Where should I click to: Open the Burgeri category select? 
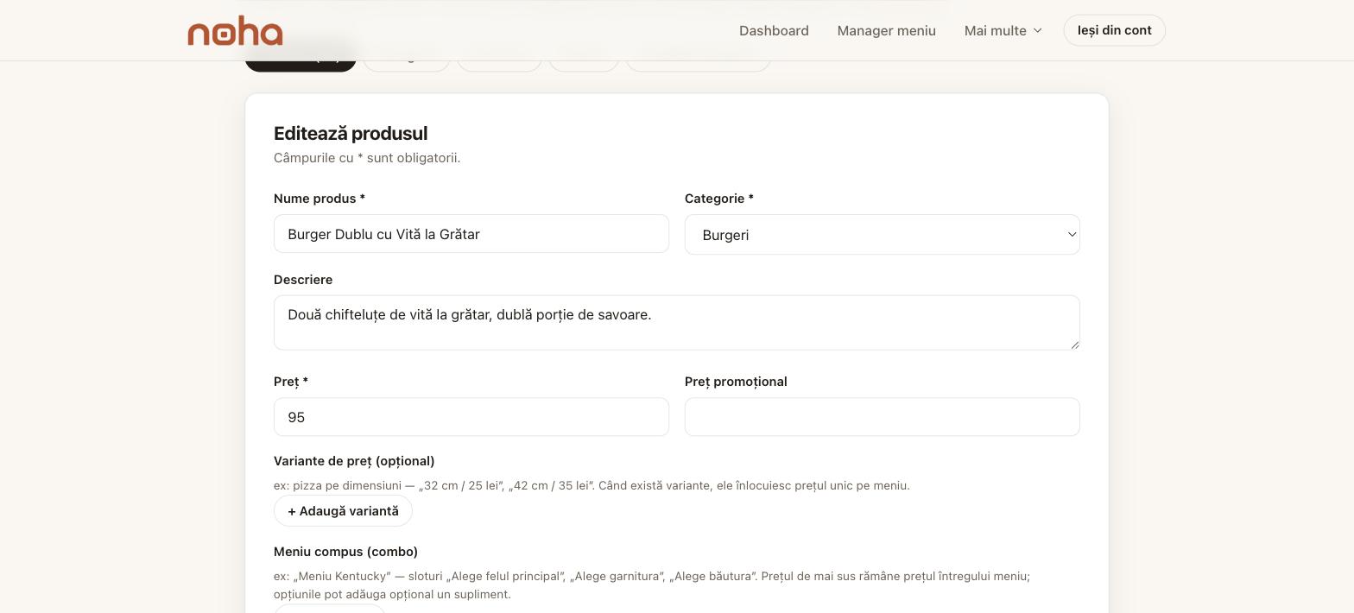coord(882,235)
